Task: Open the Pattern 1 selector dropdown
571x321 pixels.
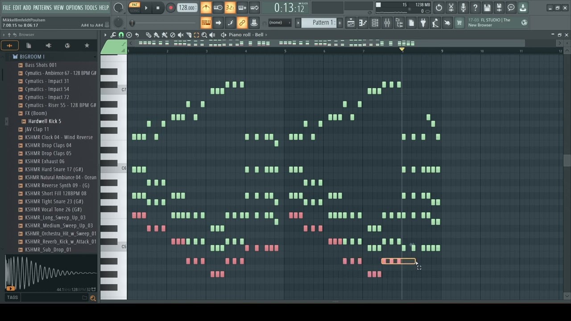Action: [x=319, y=23]
